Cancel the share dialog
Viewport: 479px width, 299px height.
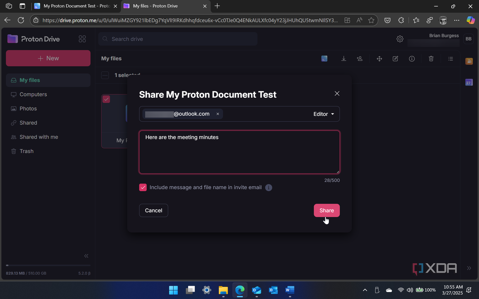(153, 210)
